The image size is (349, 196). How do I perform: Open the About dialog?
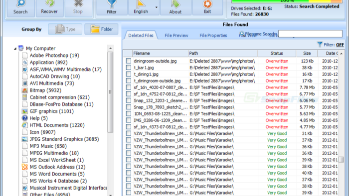pyautogui.click(x=175, y=7)
